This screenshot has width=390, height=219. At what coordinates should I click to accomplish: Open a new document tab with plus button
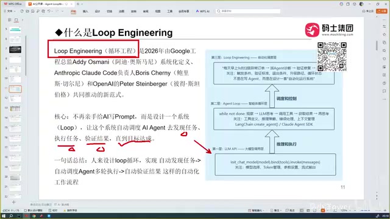click(78, 4)
